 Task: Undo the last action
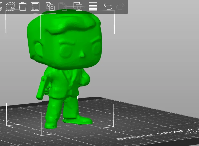point(108,6)
